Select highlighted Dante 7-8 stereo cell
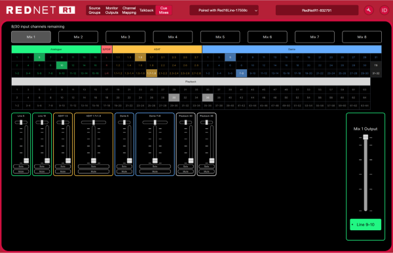 [x=241, y=73]
